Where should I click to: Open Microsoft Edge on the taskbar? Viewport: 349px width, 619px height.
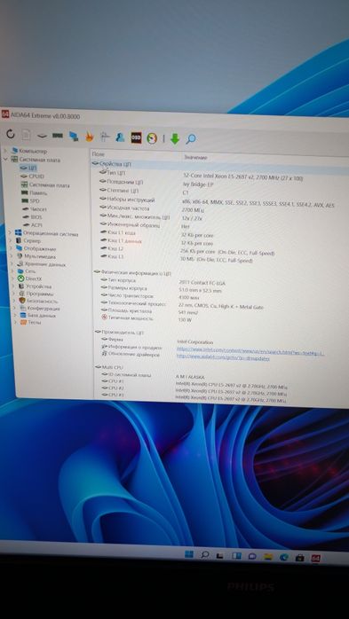(284, 558)
